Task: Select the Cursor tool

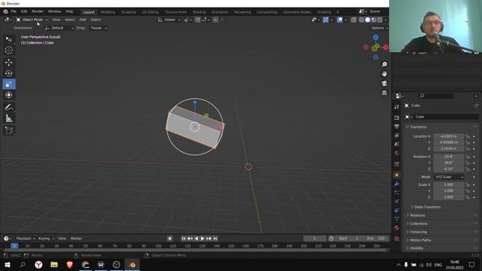Action: pos(9,50)
